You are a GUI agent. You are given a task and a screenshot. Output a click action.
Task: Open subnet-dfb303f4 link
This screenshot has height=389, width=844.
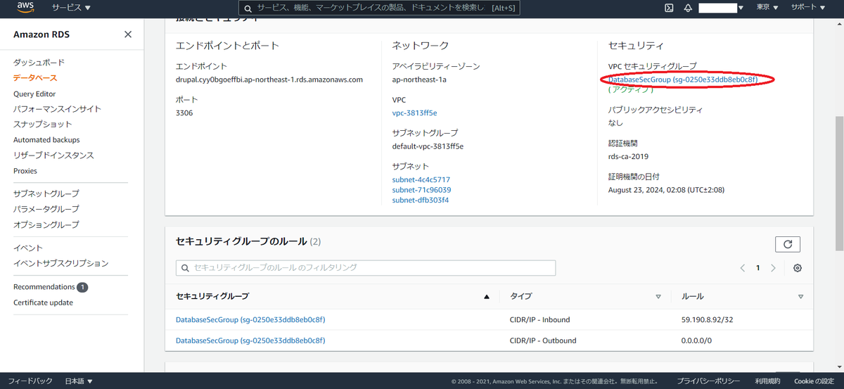[421, 200]
